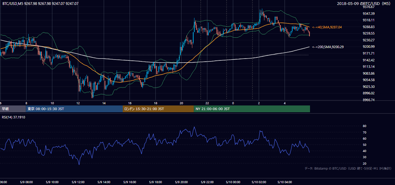Click hour label 16 below the price chart
Viewport: 395px width, 185px height.
[x=130, y=103]
